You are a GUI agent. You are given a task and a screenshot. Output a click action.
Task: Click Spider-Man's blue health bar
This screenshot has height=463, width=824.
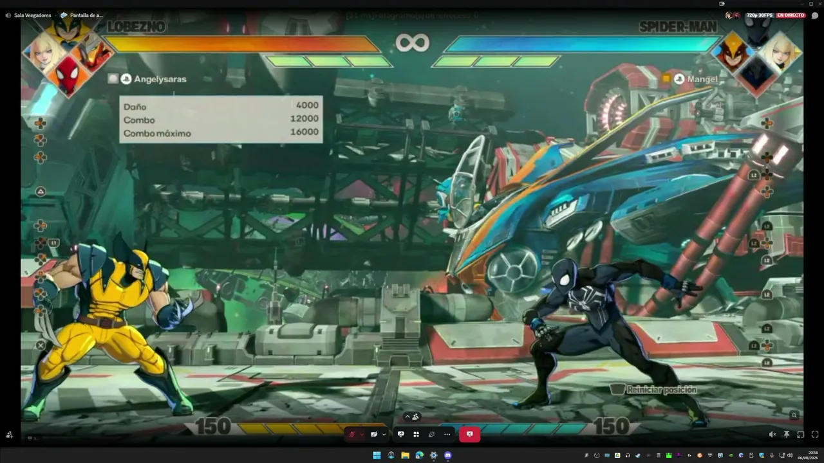[583, 44]
